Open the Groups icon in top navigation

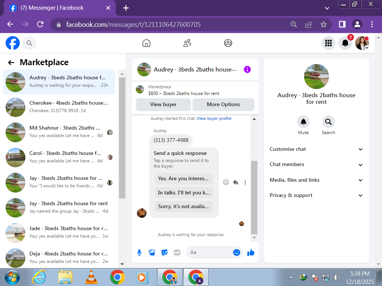[228, 43]
